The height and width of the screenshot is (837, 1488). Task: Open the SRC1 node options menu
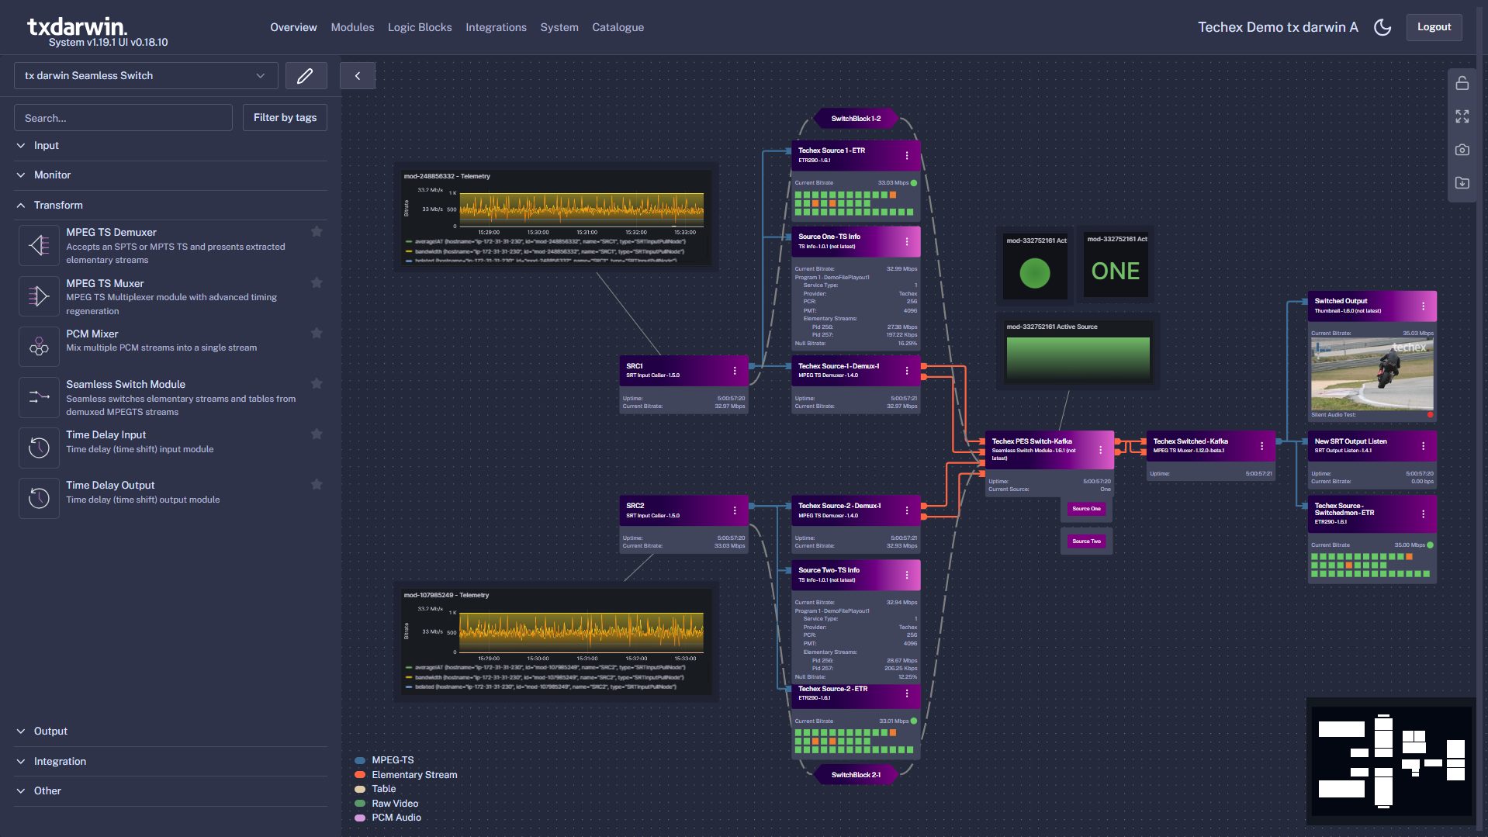click(735, 371)
